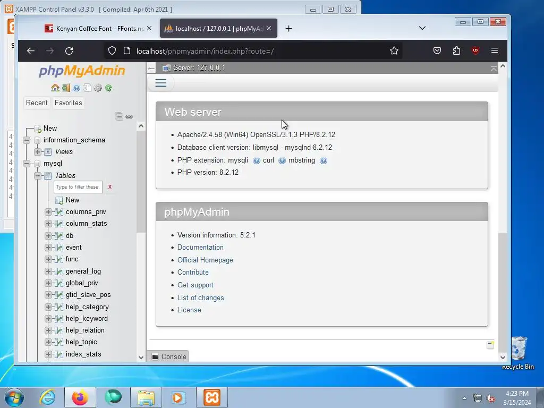Click the red X to clear table filter

pyautogui.click(x=110, y=186)
